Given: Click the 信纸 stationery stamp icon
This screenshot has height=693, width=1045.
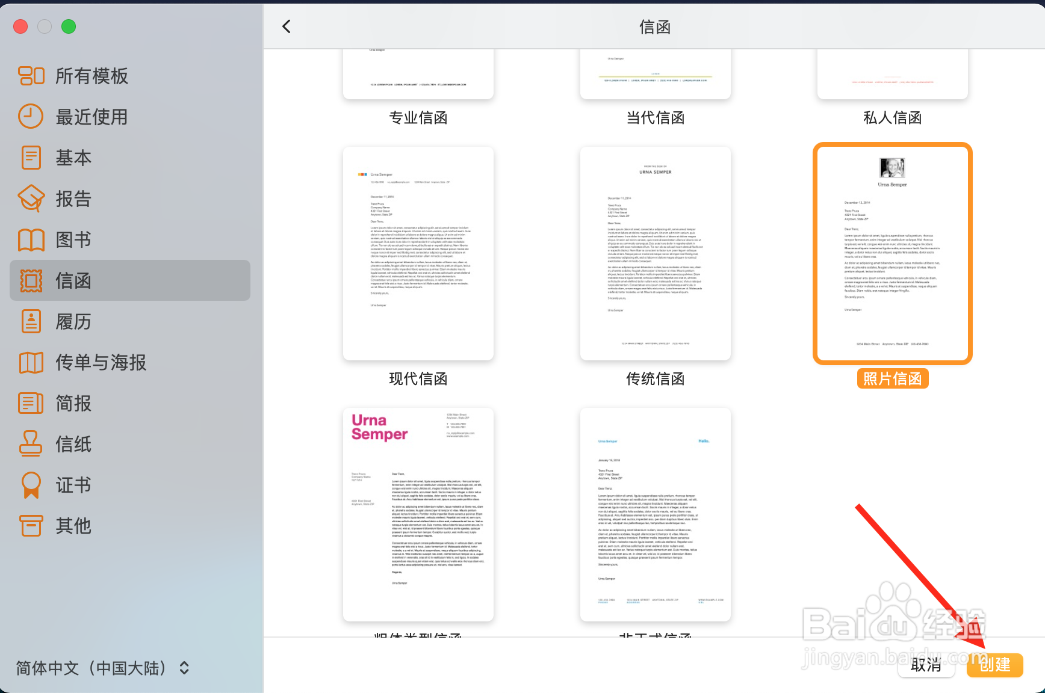Looking at the screenshot, I should tap(31, 445).
